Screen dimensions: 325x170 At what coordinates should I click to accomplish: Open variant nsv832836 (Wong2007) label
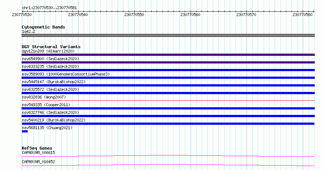44,97
